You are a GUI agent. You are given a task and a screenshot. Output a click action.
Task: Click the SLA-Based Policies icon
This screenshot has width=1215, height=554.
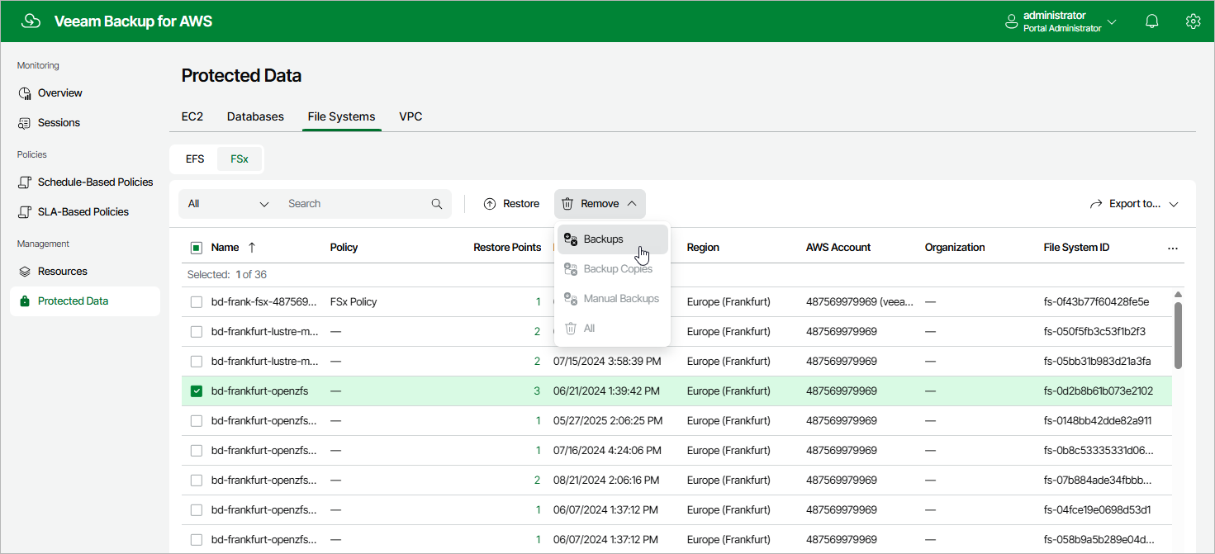click(x=25, y=212)
